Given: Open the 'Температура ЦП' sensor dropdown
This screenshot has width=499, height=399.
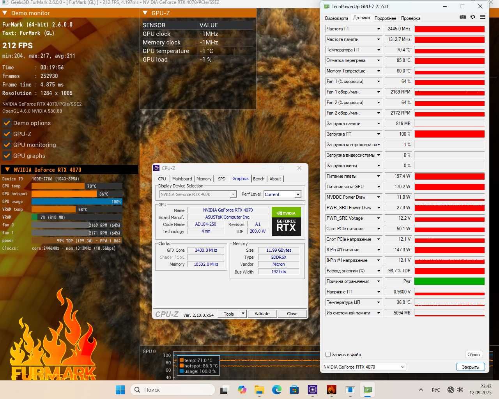Looking at the screenshot, I should pos(378,302).
